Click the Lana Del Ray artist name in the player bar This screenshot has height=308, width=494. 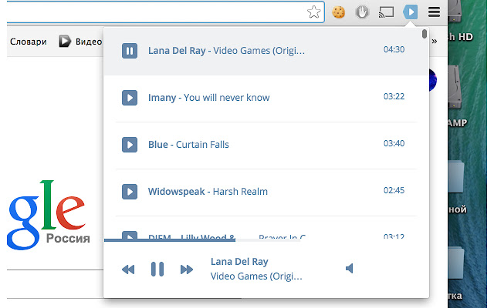pos(239,262)
